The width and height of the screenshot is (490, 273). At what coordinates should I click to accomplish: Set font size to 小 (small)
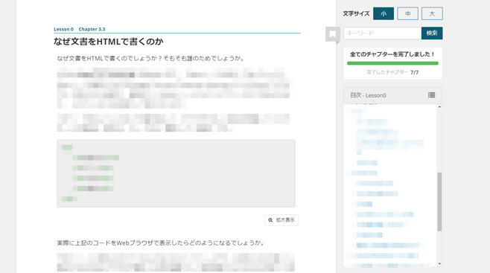384,13
